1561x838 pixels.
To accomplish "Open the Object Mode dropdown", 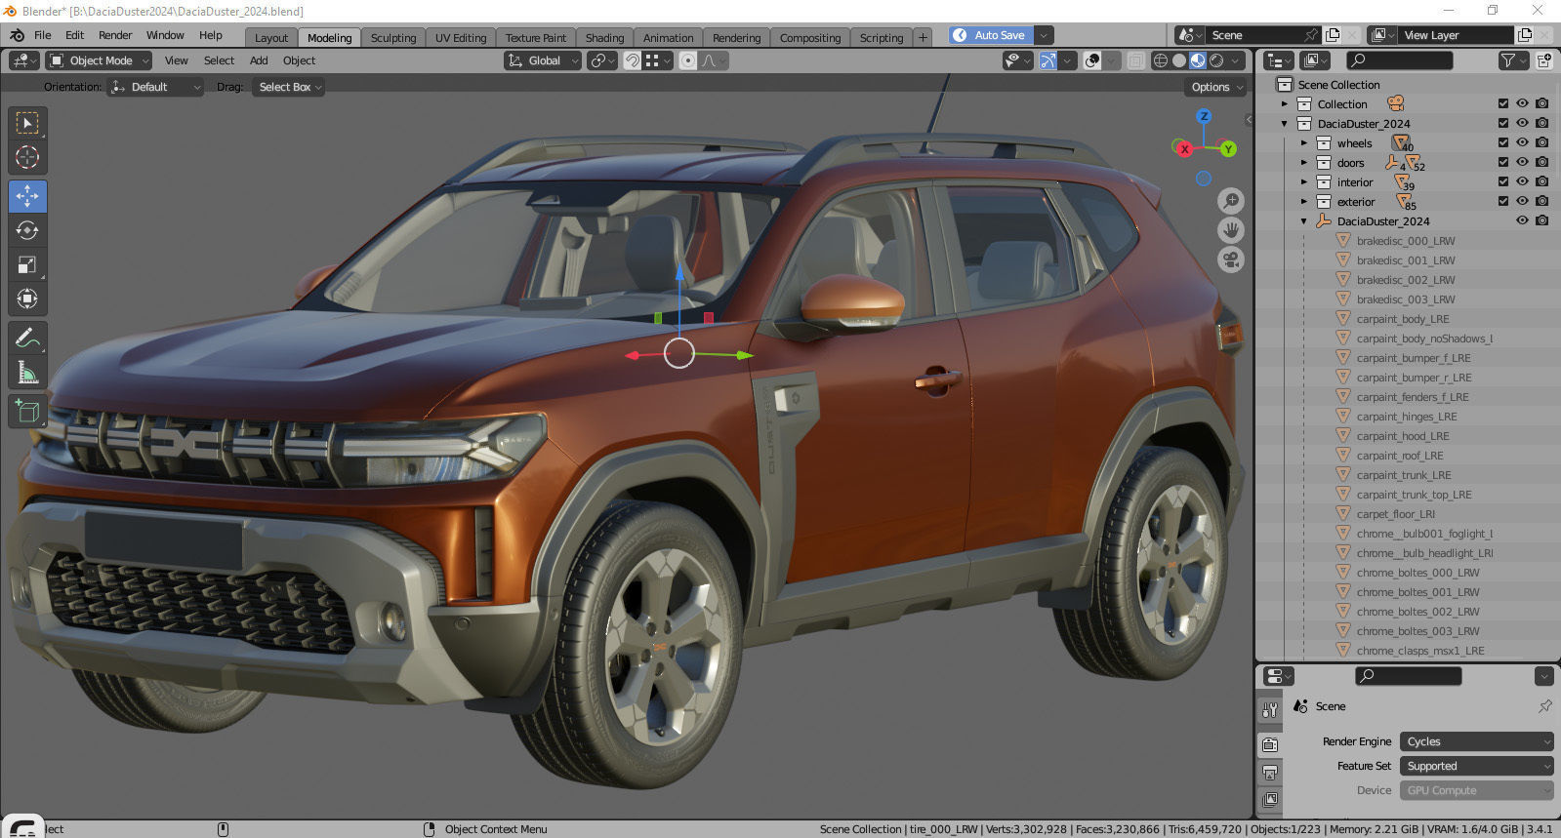I will click(100, 60).
